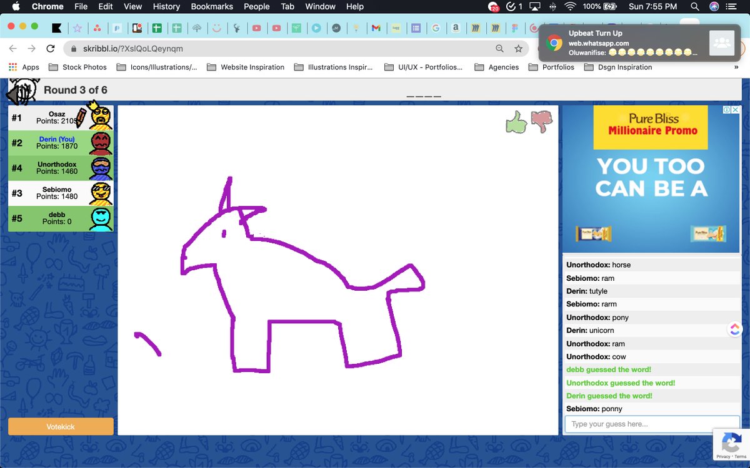750x468 pixels.
Task: Open the macOS Notification Center
Action: pos(732,7)
